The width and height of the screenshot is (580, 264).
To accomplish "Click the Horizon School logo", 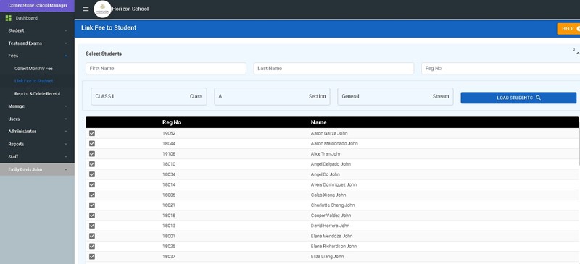I will [x=102, y=9].
